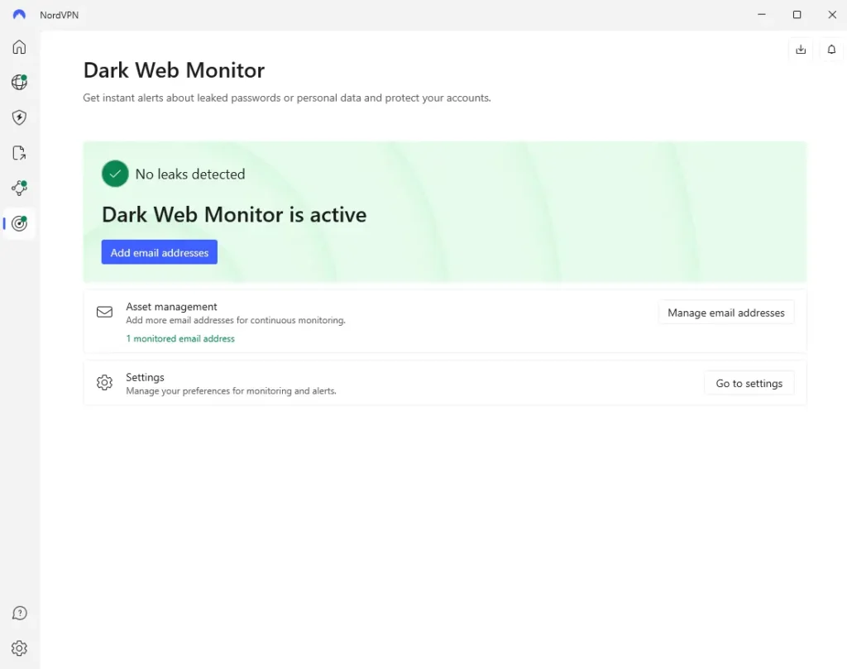
Task: Click the gear icon in Settings row
Action: [x=104, y=383]
